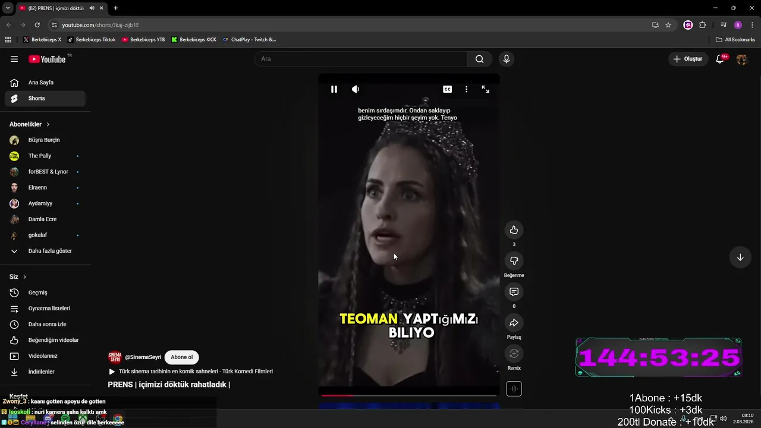Open the Chrome profile avatar

tap(738, 25)
